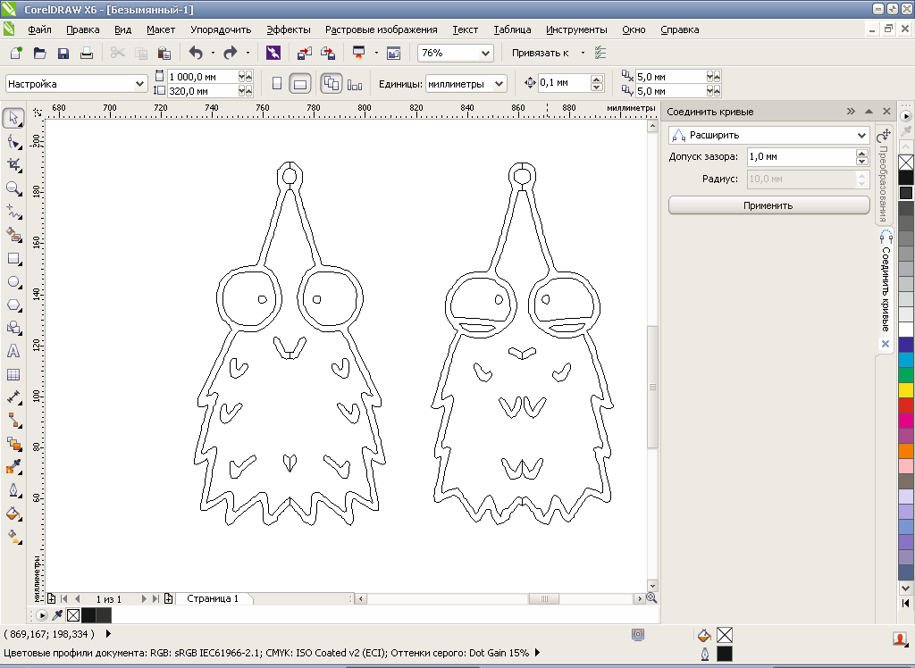Screen dimensions: 915x668
Task: Click the Open file icon
Action: tap(39, 53)
